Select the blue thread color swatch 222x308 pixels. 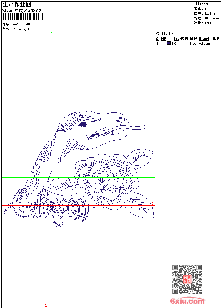pyautogui.click(x=169, y=43)
